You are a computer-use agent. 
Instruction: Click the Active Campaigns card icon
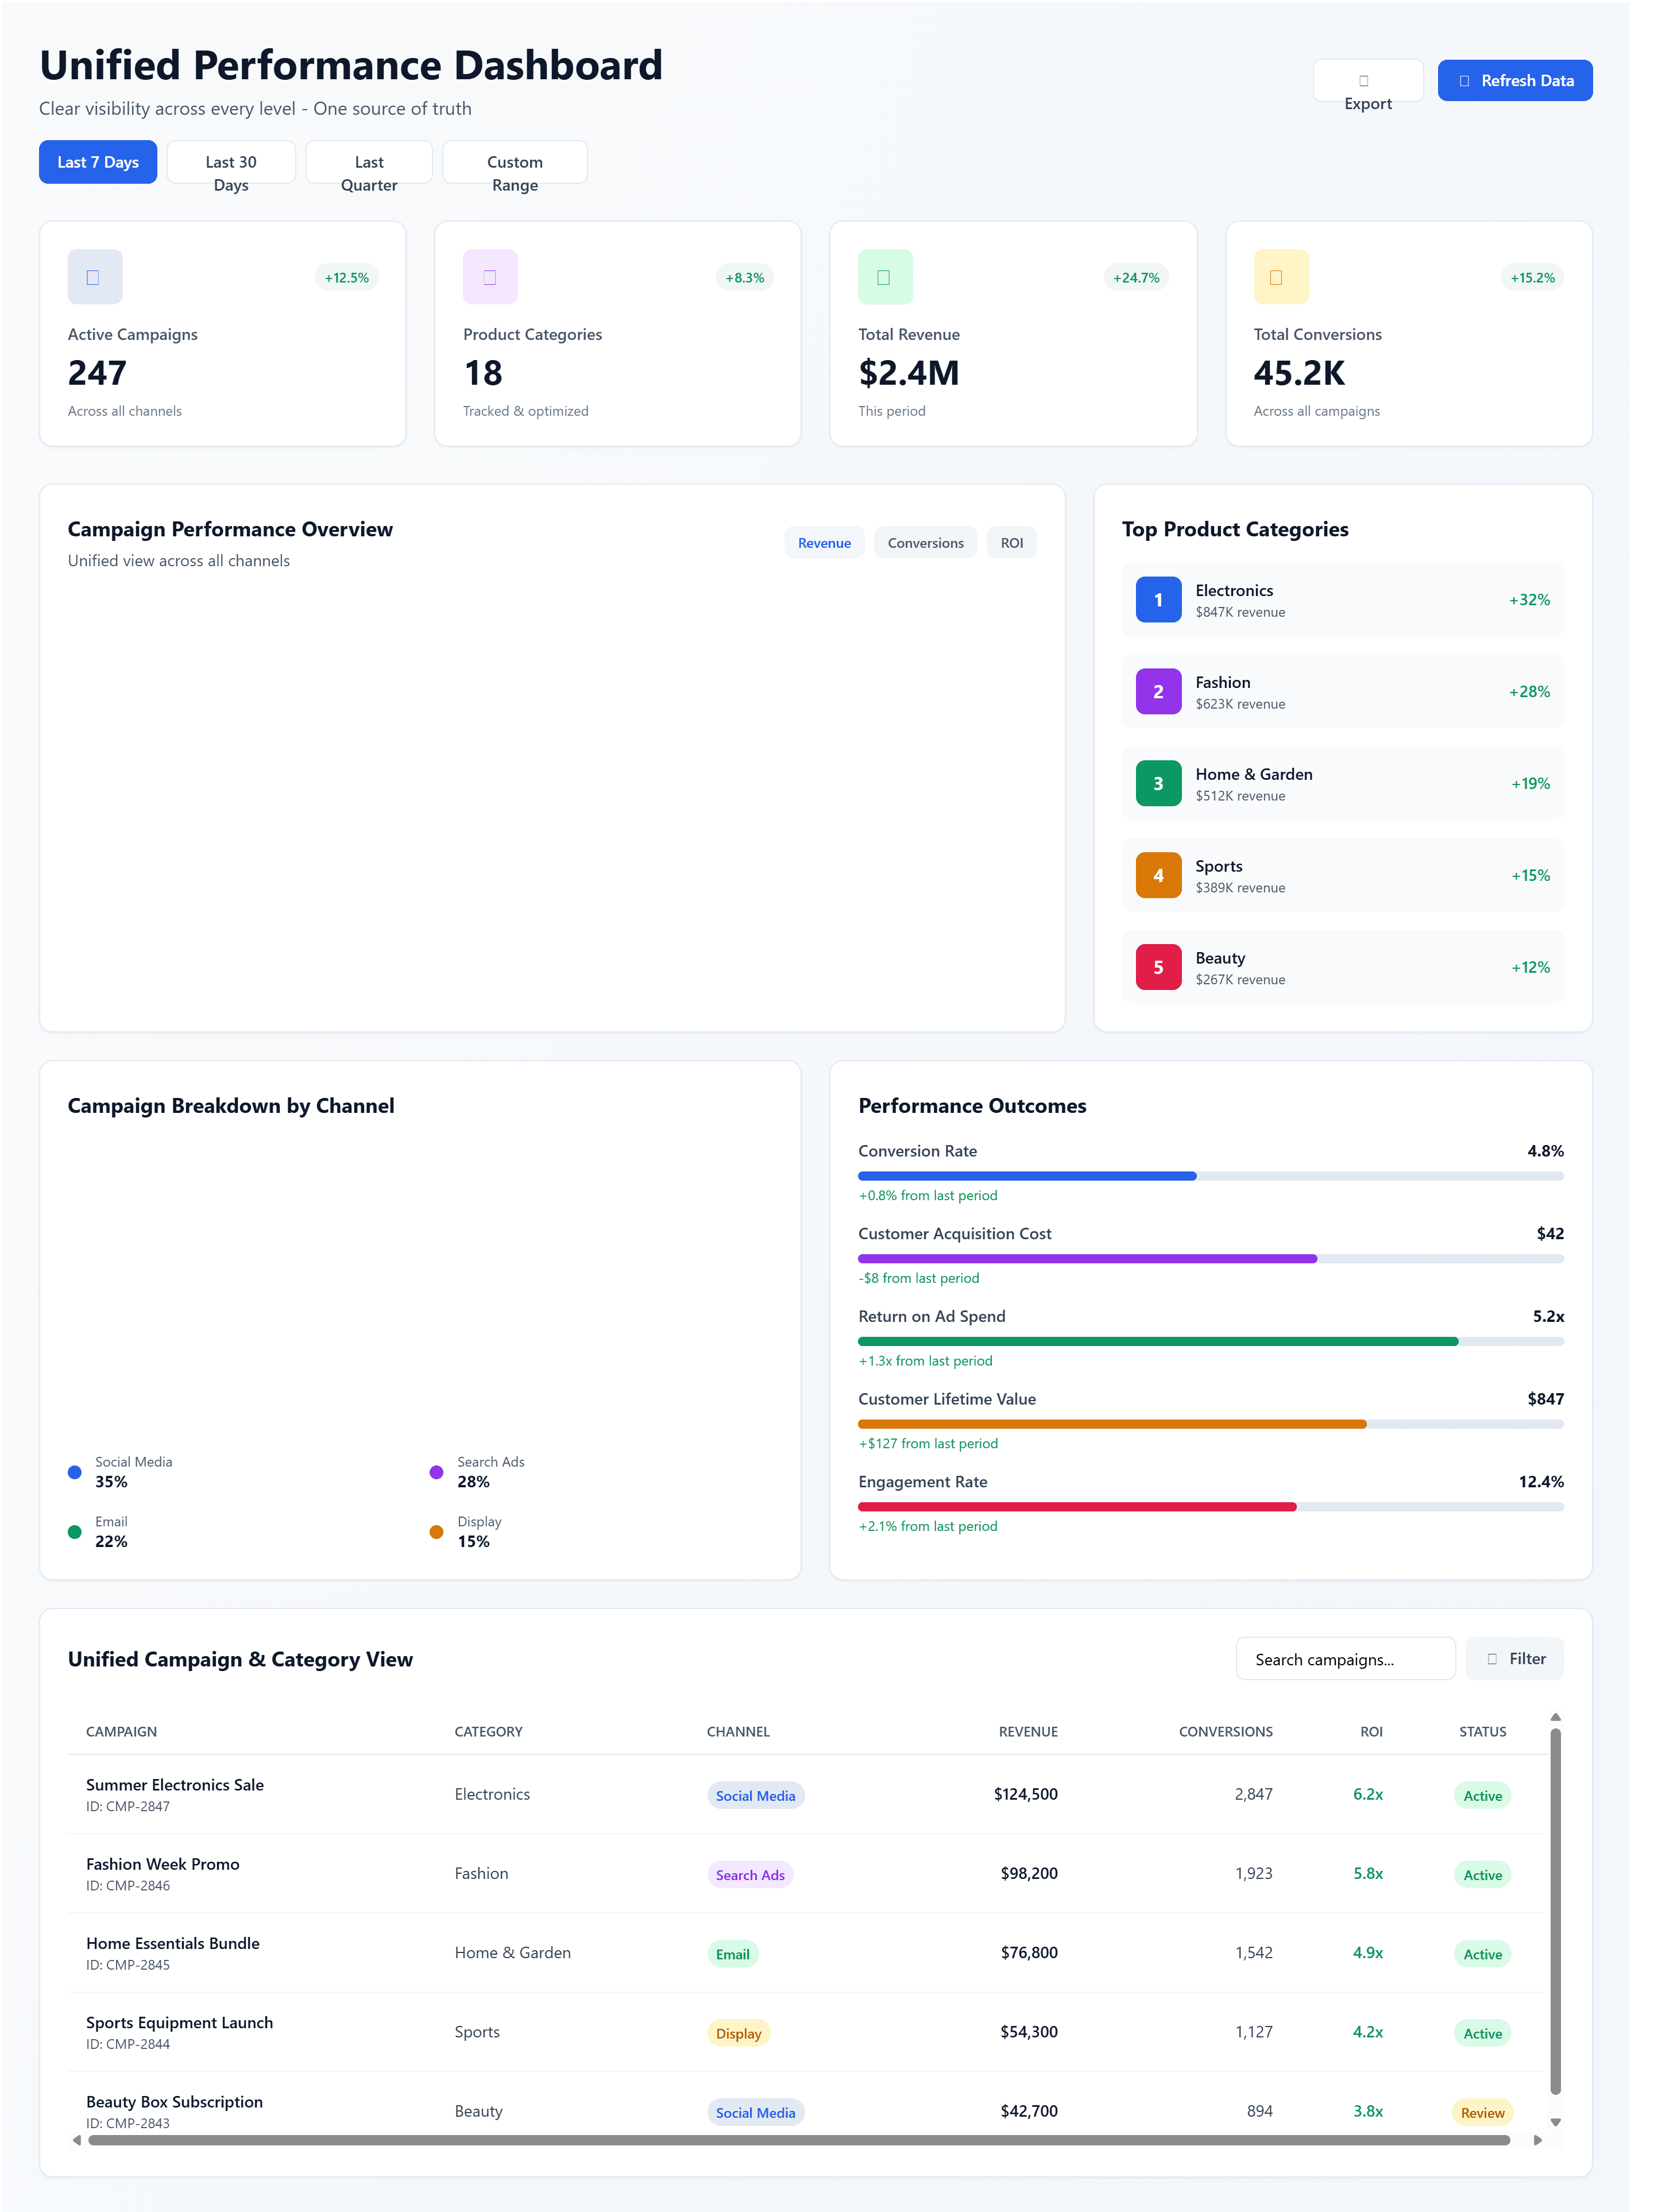click(94, 277)
